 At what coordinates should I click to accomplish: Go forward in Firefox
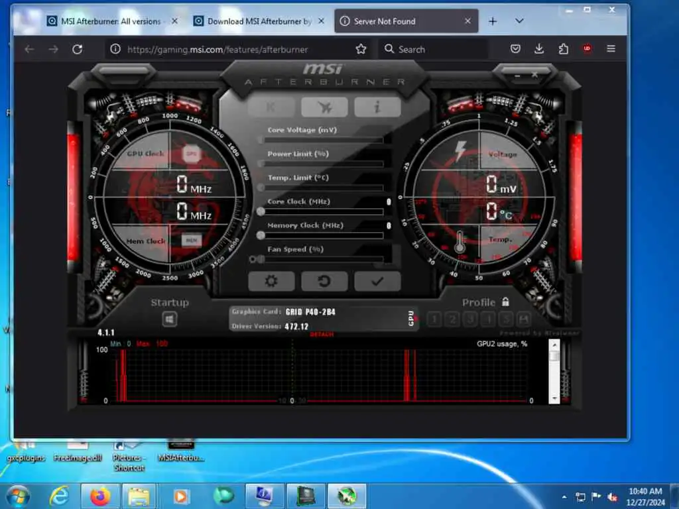click(x=53, y=49)
